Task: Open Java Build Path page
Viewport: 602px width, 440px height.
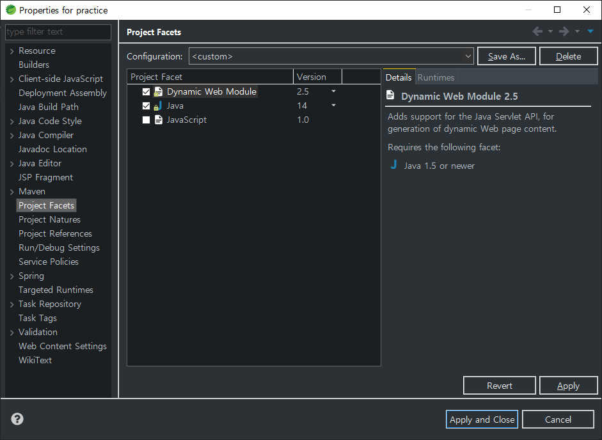Action: tap(49, 107)
